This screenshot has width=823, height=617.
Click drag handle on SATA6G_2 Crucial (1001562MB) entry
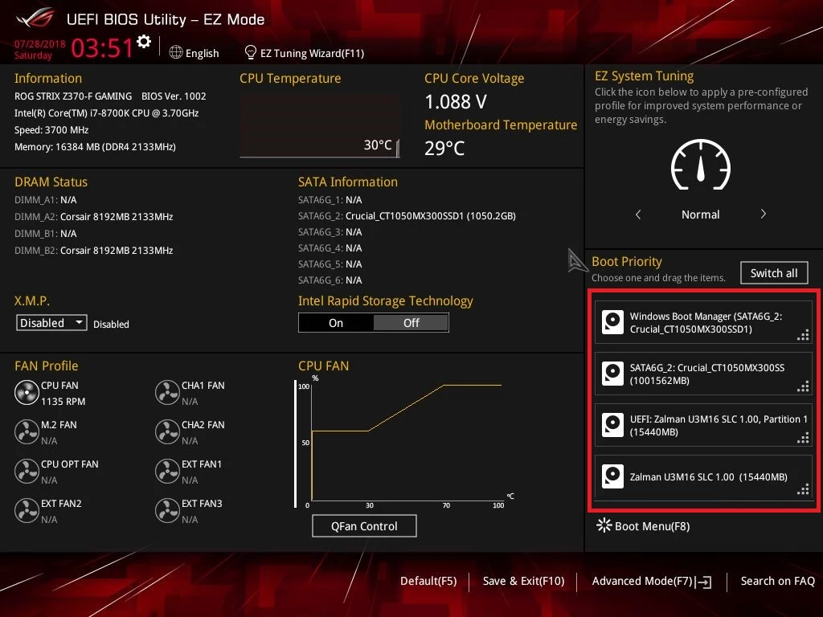[x=803, y=386]
